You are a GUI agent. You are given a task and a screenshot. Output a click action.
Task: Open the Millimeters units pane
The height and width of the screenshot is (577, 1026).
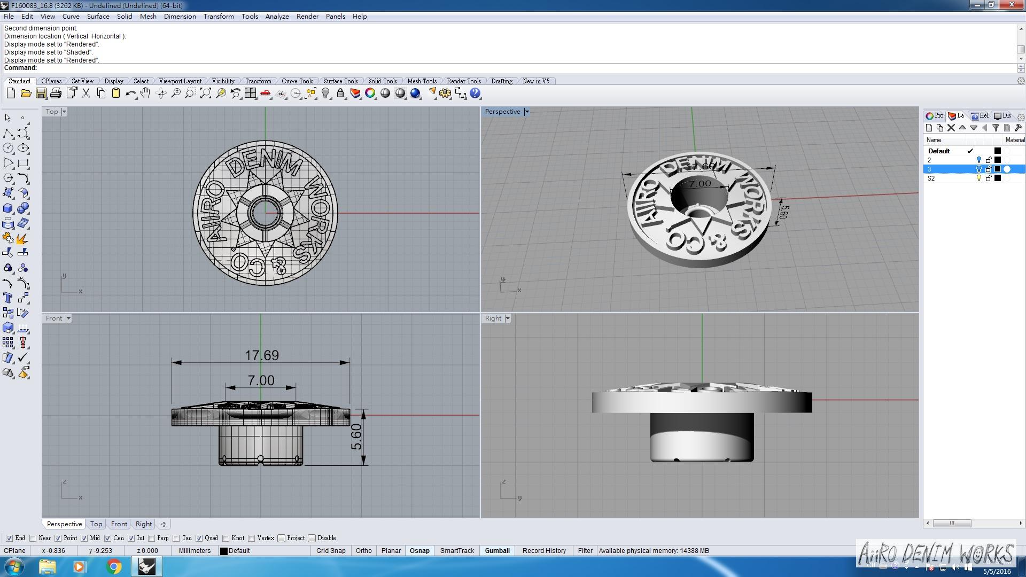(x=195, y=551)
